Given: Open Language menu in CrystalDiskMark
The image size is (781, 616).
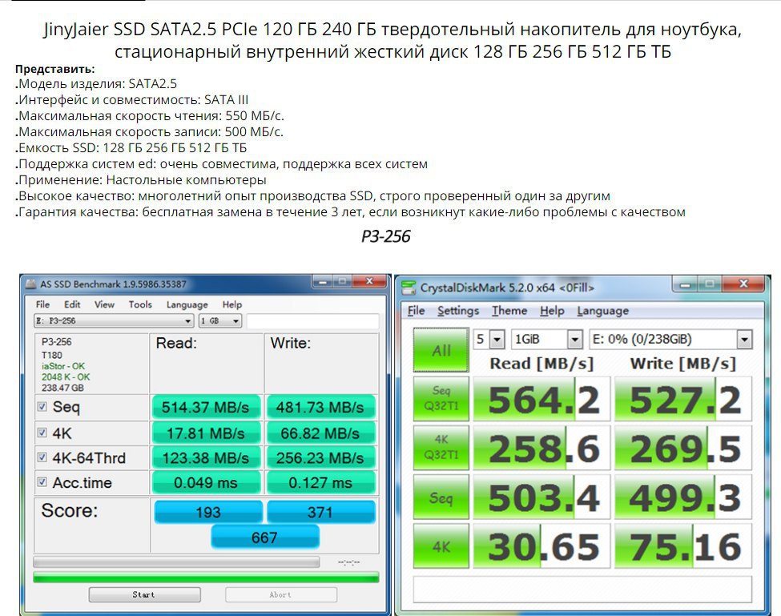Looking at the screenshot, I should (x=602, y=311).
